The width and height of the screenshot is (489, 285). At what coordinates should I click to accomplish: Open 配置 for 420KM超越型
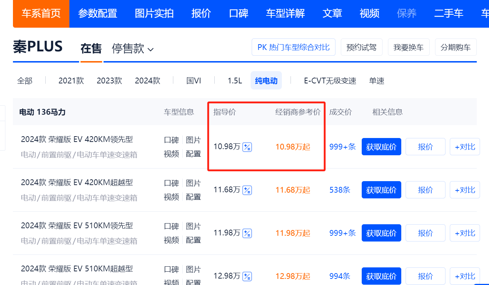pyautogui.click(x=193, y=197)
